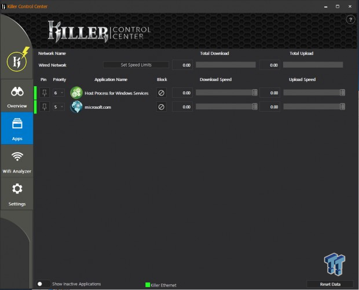Maximize the Killer Control Center window

[338, 6]
